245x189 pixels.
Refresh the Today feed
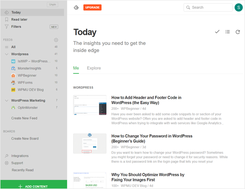point(238,32)
